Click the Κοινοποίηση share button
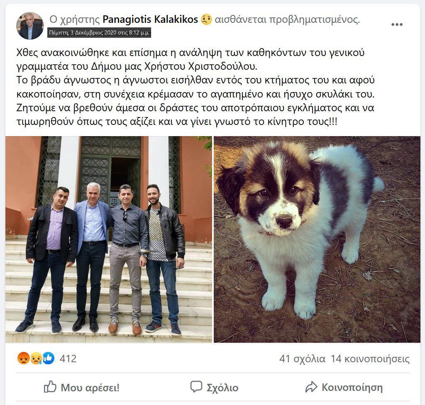Screen dimensions: 425x405 [344, 387]
